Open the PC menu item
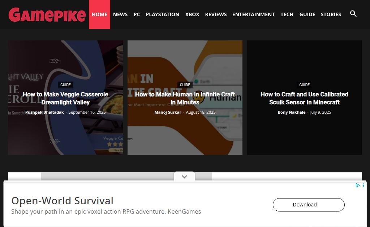 tap(137, 14)
